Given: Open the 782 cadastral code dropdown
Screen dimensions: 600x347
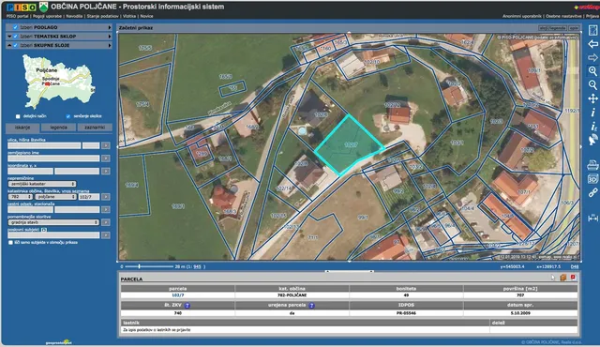Looking at the screenshot, I should click(x=21, y=197).
